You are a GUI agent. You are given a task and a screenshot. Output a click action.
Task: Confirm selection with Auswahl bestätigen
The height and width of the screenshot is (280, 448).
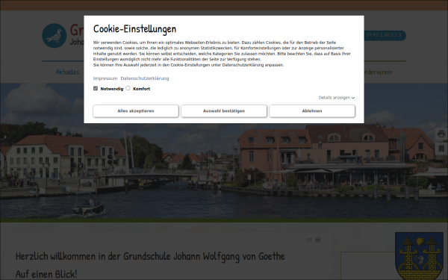224,111
